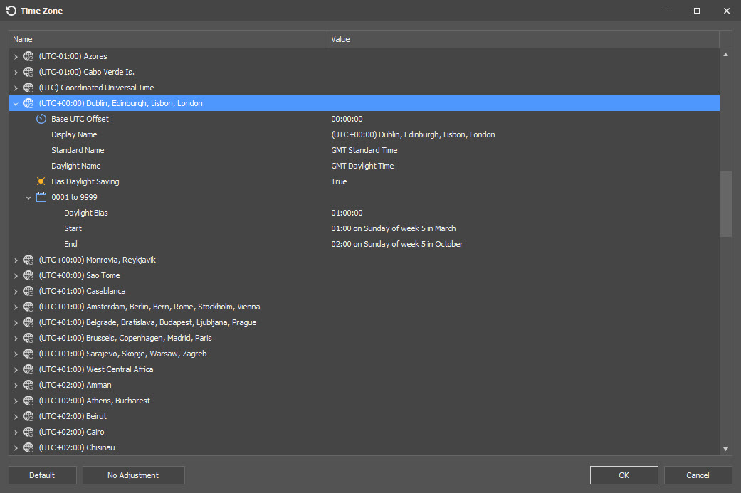Click value 02:00 on Sunday of week 5 in October

coord(397,244)
